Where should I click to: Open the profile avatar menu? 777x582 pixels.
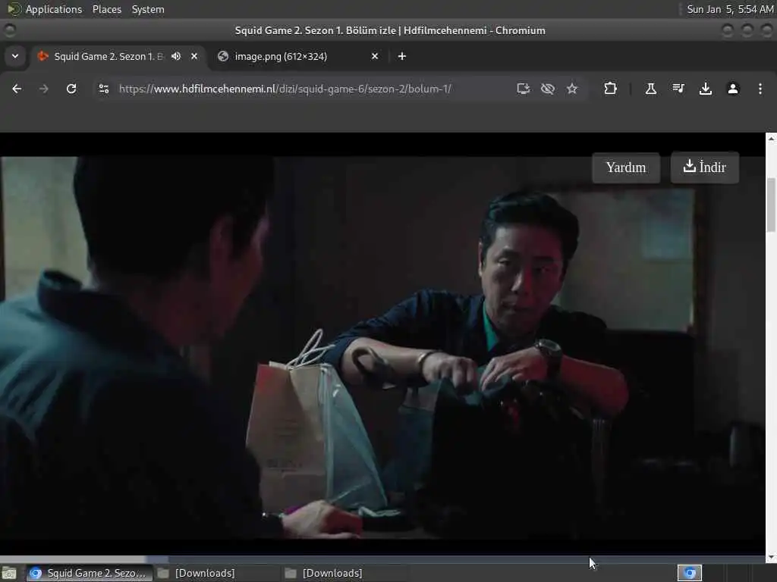pyautogui.click(x=733, y=89)
